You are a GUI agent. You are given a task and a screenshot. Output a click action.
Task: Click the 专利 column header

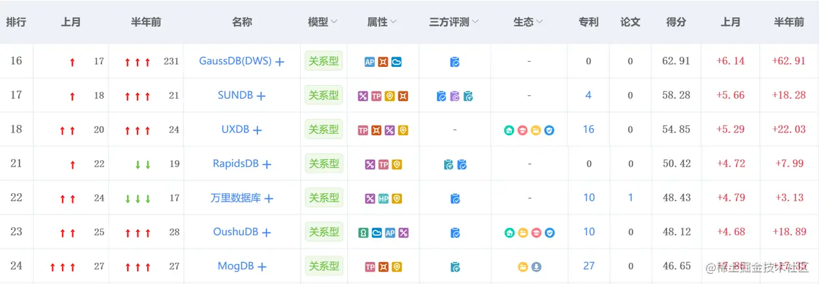click(x=589, y=22)
